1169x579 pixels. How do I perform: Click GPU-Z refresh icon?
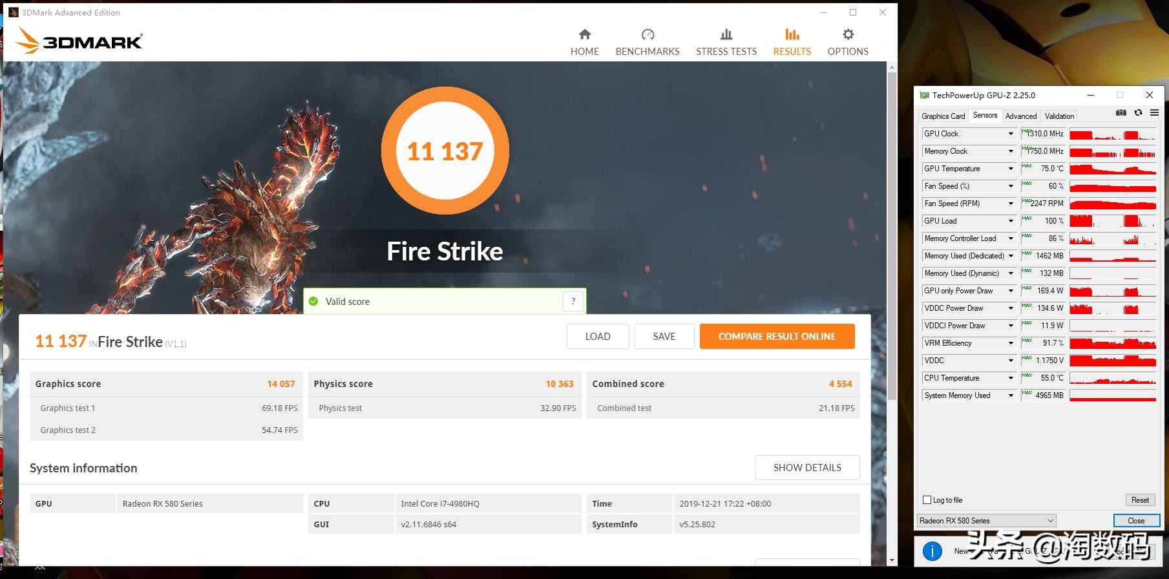1138,113
